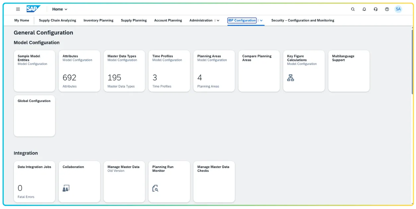416x209 pixels.
Task: Open the Time Profiles tile
Action: pyautogui.click(x=169, y=71)
